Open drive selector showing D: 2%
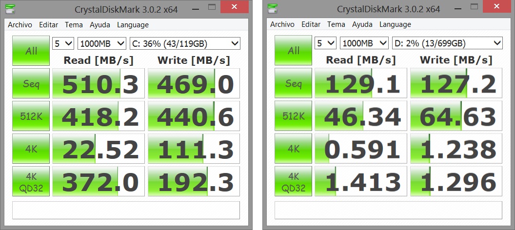Screen dimensions: 515x230 tap(447, 43)
